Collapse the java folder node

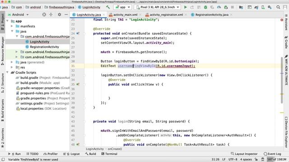click(12, 31)
